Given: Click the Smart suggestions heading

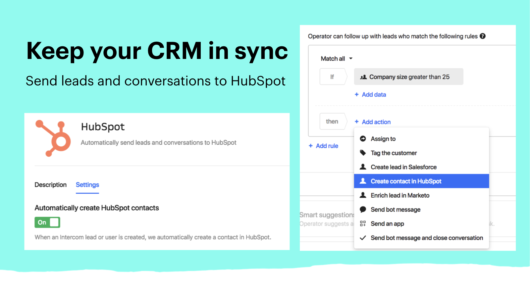Looking at the screenshot, I should 327,215.
